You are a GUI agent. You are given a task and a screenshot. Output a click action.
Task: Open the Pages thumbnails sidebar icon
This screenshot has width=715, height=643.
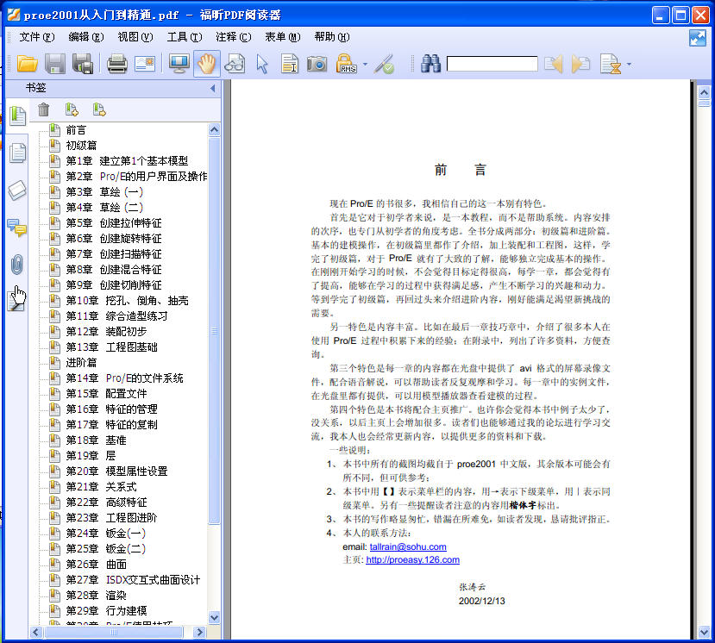[17, 153]
